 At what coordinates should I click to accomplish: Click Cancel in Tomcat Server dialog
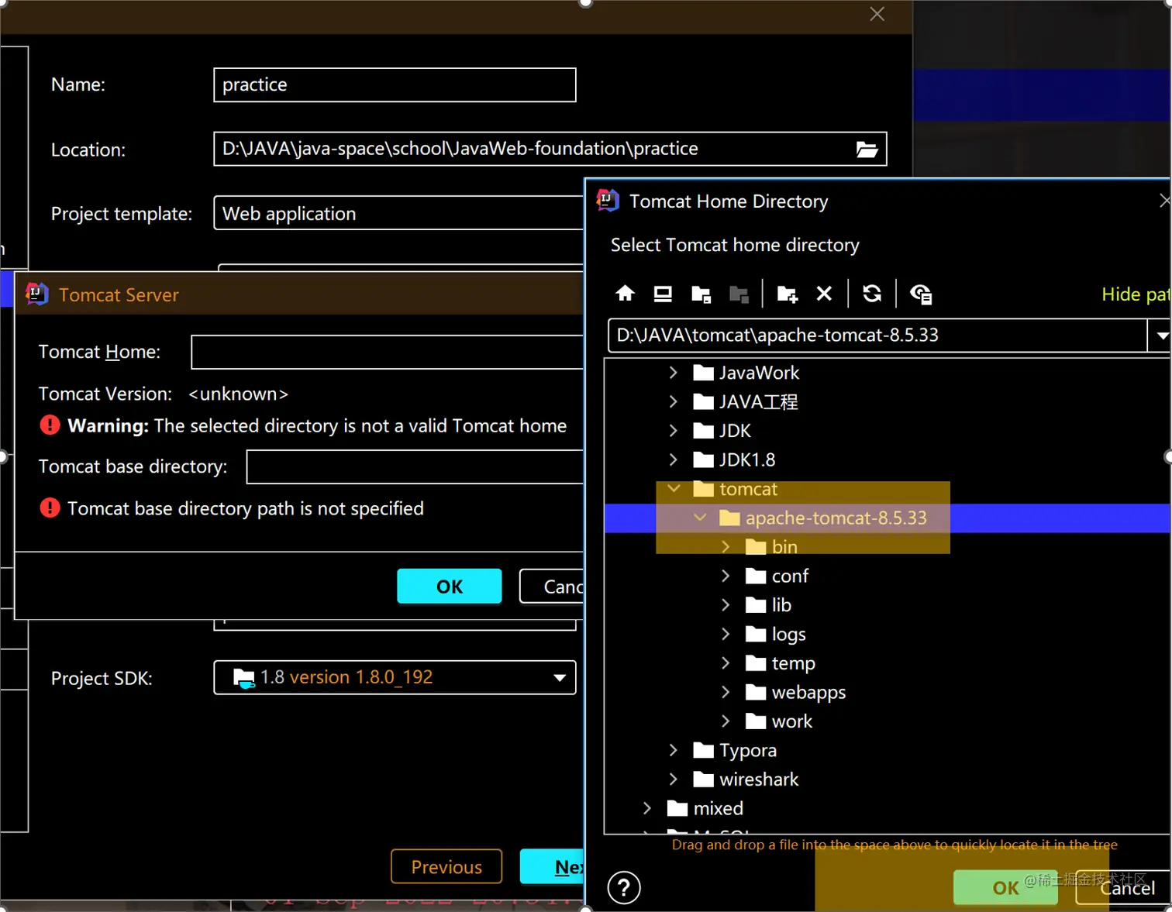(x=552, y=587)
